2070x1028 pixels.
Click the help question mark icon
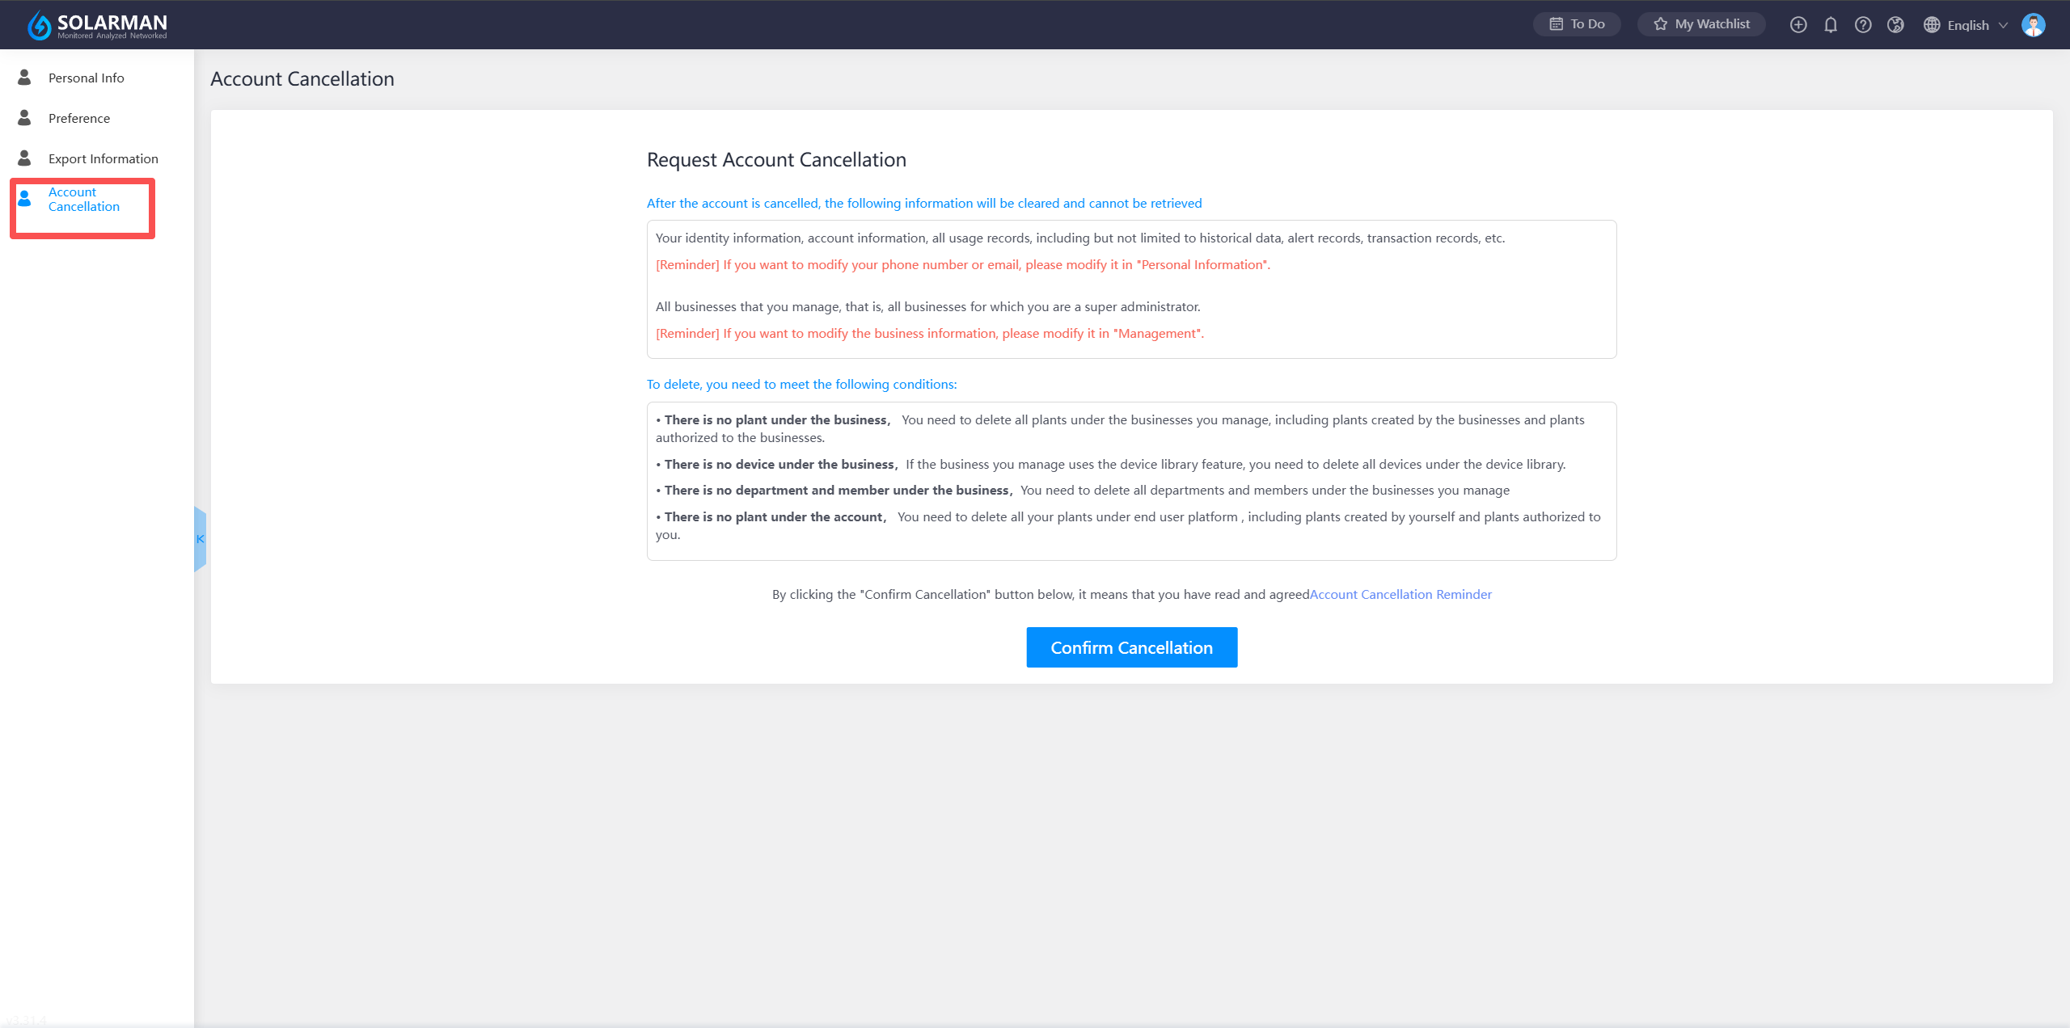(1863, 25)
